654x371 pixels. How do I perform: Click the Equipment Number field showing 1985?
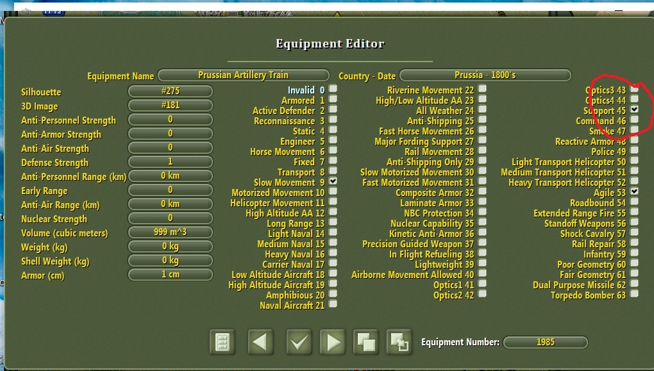click(546, 343)
